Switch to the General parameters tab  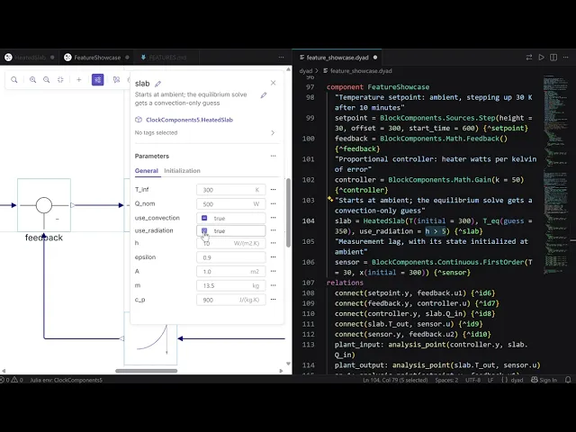(x=146, y=171)
